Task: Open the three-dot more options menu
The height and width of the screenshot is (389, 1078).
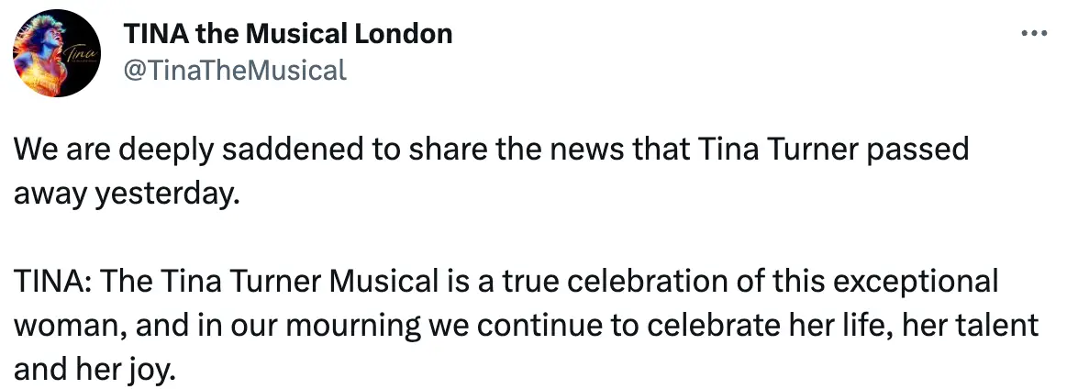Action: [x=1033, y=35]
